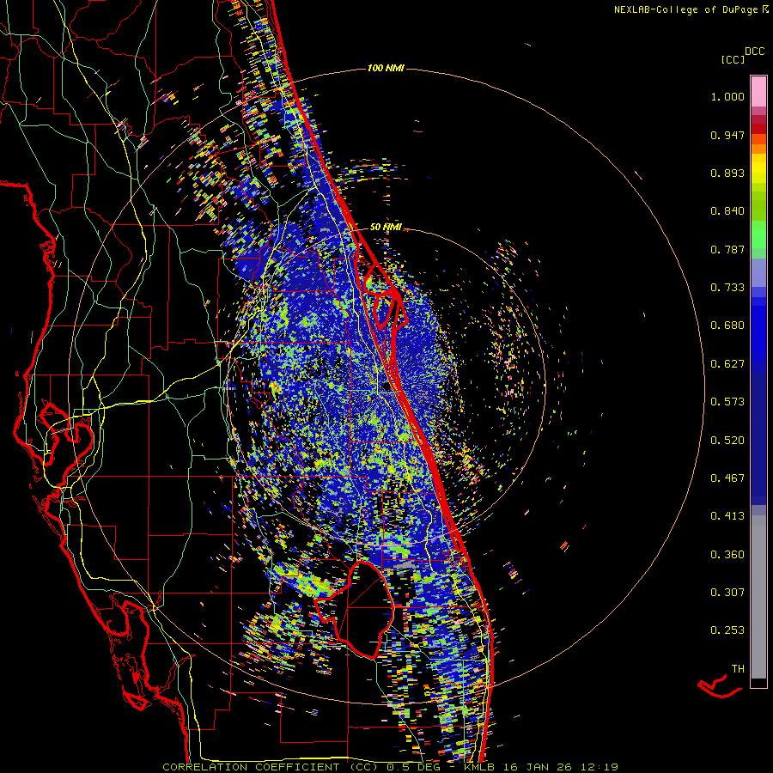The height and width of the screenshot is (773, 773).
Task: Click the 0.5 DEG elevation angle text
Action: coord(412,767)
